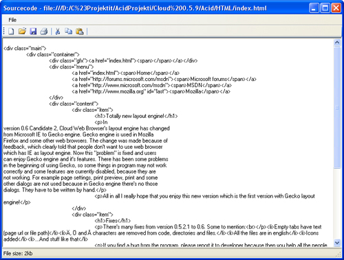Click the toolbar drag grip handle

pos(4,31)
